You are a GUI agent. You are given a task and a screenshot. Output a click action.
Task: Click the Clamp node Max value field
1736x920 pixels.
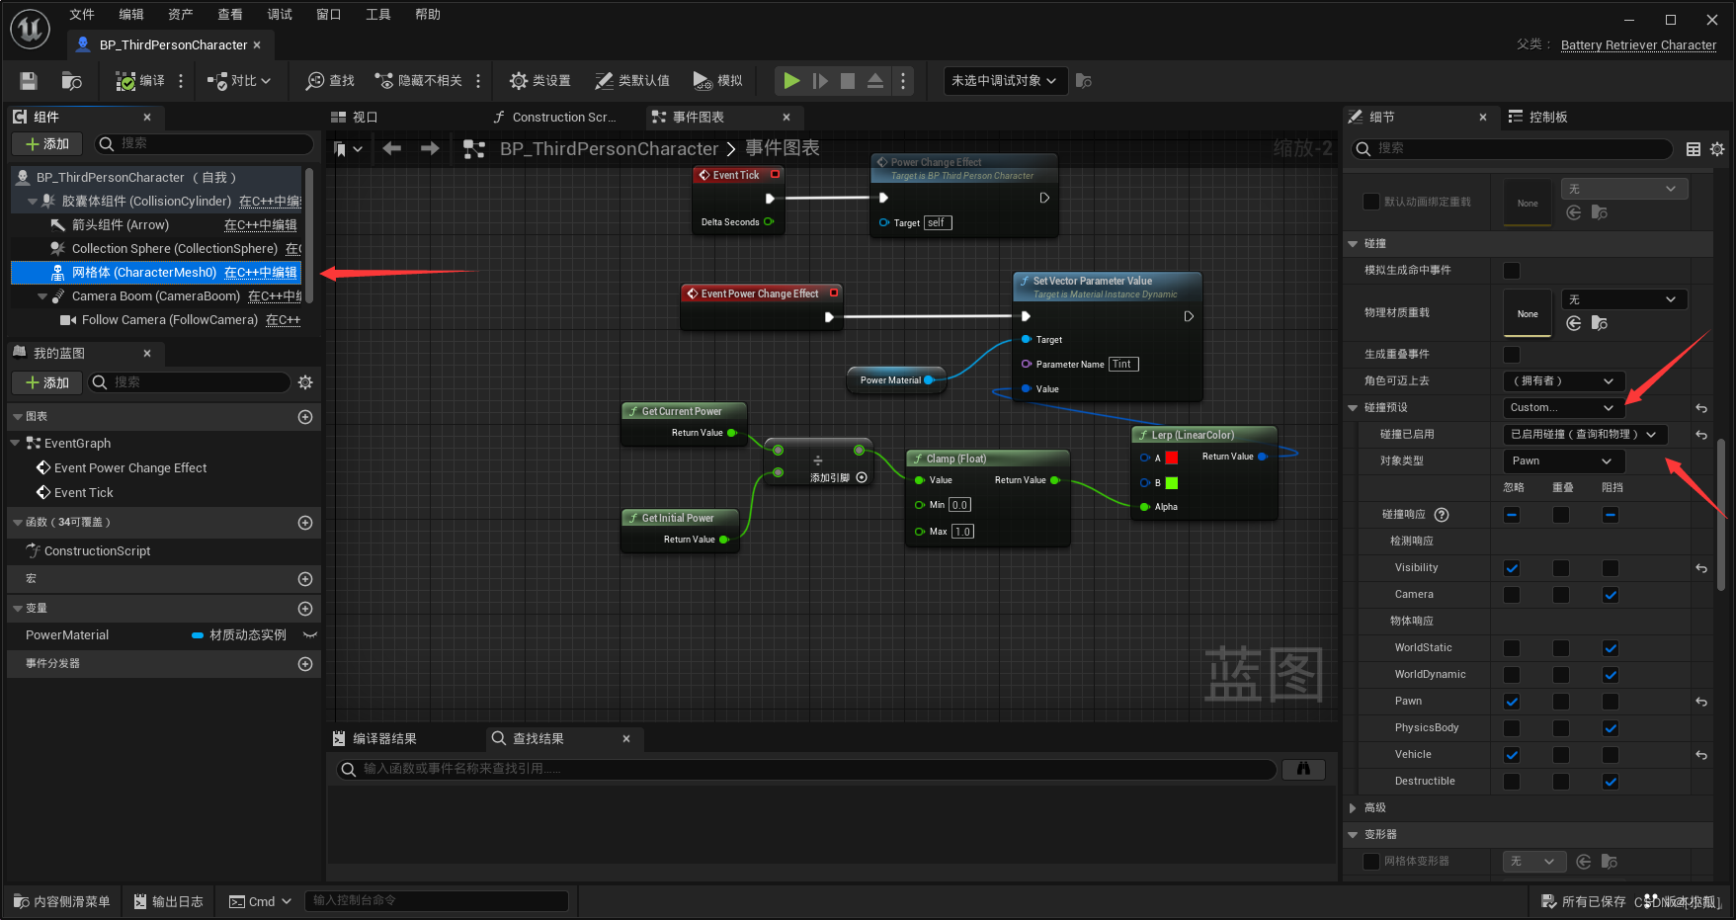coord(962,532)
